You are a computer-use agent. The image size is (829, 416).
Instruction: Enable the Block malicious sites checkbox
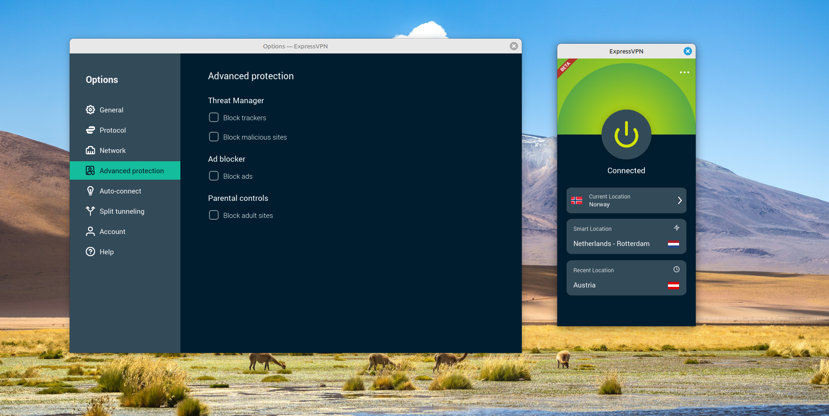tap(214, 137)
